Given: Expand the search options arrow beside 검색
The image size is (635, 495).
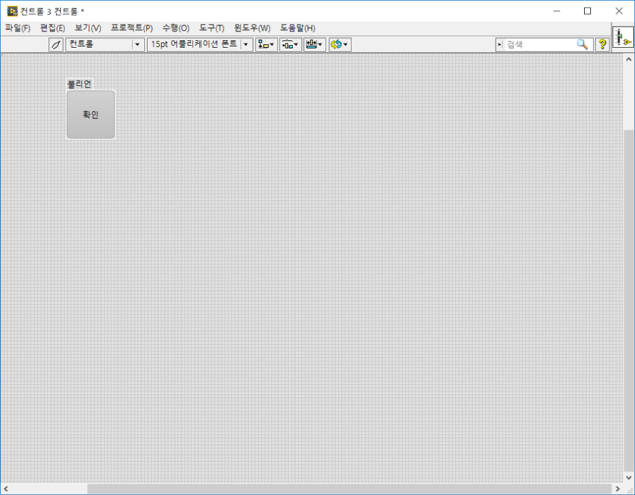Looking at the screenshot, I should [499, 45].
